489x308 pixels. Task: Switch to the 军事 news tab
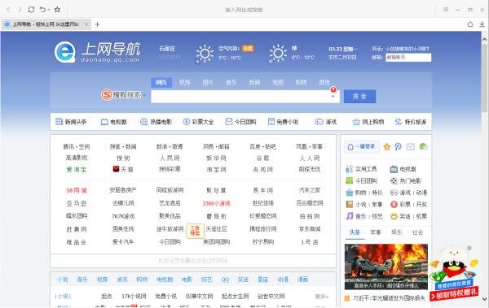pos(376,232)
